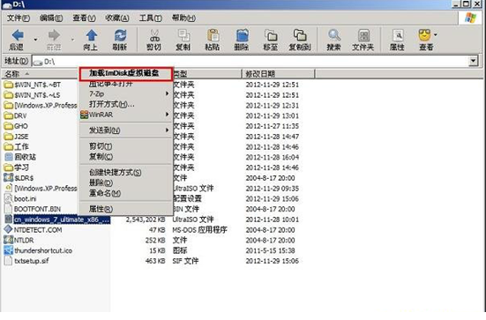The width and height of the screenshot is (486, 320).
Task: Open the 编辑(E) menu
Action: (51, 19)
